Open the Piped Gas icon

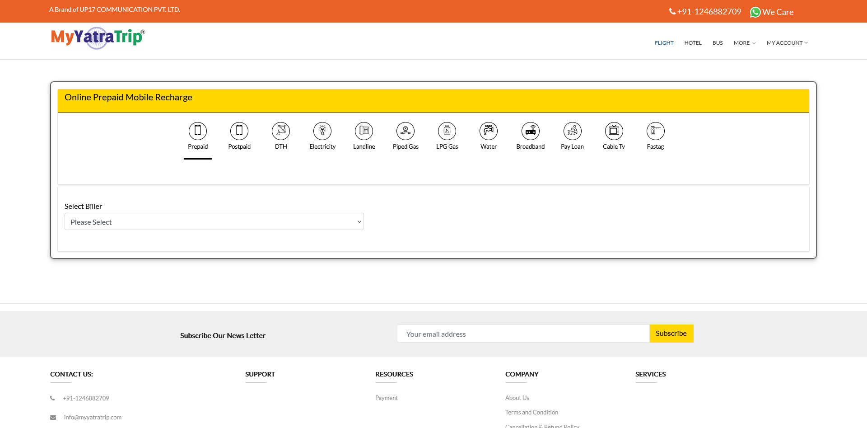[406, 131]
